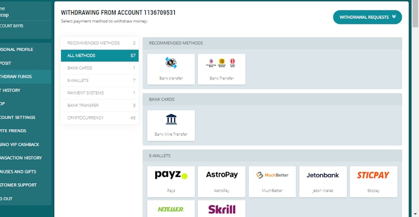The width and height of the screenshot is (419, 217).
Task: Log Out from the sidebar
Action: [26, 199]
